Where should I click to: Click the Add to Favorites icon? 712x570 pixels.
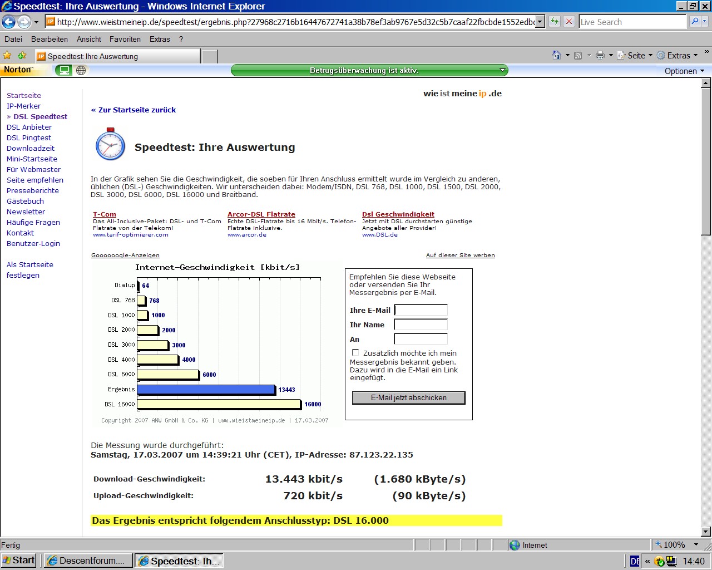click(x=22, y=56)
